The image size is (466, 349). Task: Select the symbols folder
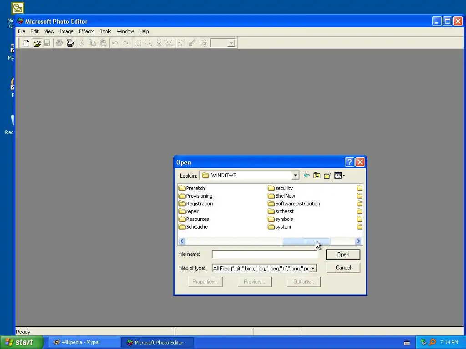(280, 219)
